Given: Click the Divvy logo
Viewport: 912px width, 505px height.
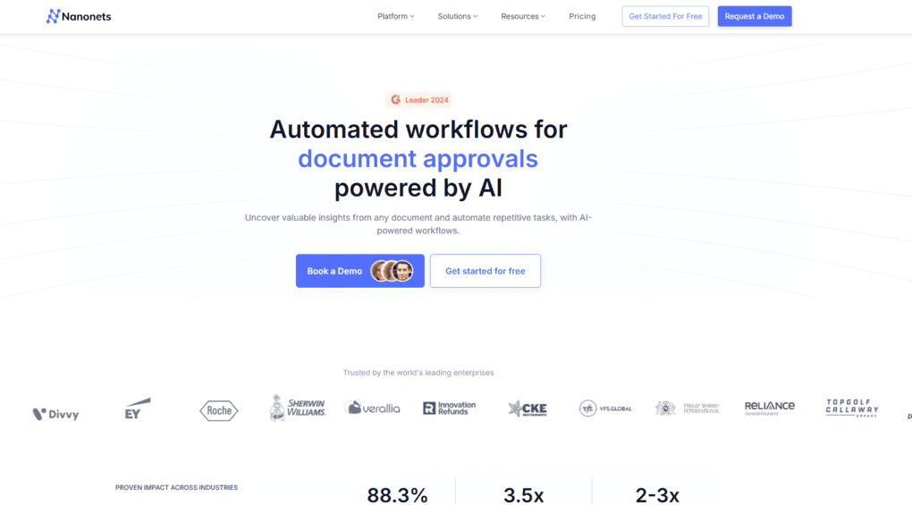Looking at the screenshot, I should [x=55, y=414].
